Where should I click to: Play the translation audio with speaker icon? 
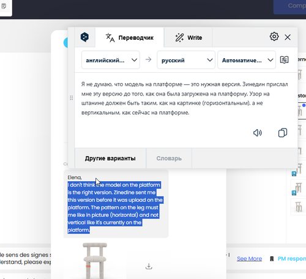click(x=258, y=133)
